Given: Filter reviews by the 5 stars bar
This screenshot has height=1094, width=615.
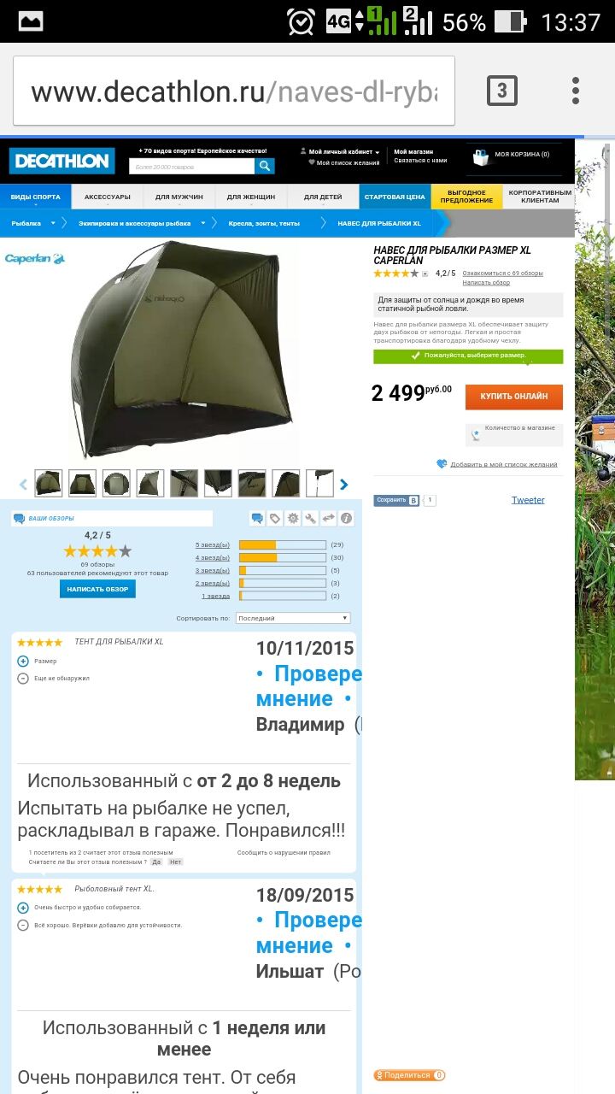Looking at the screenshot, I should click(282, 544).
